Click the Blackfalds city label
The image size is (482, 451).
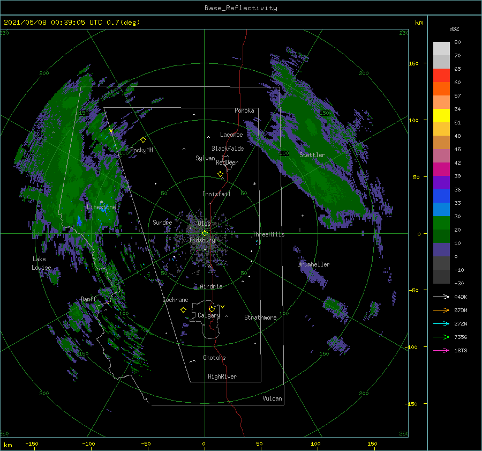pos(228,149)
